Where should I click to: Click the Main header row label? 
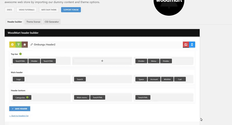click(x=17, y=72)
